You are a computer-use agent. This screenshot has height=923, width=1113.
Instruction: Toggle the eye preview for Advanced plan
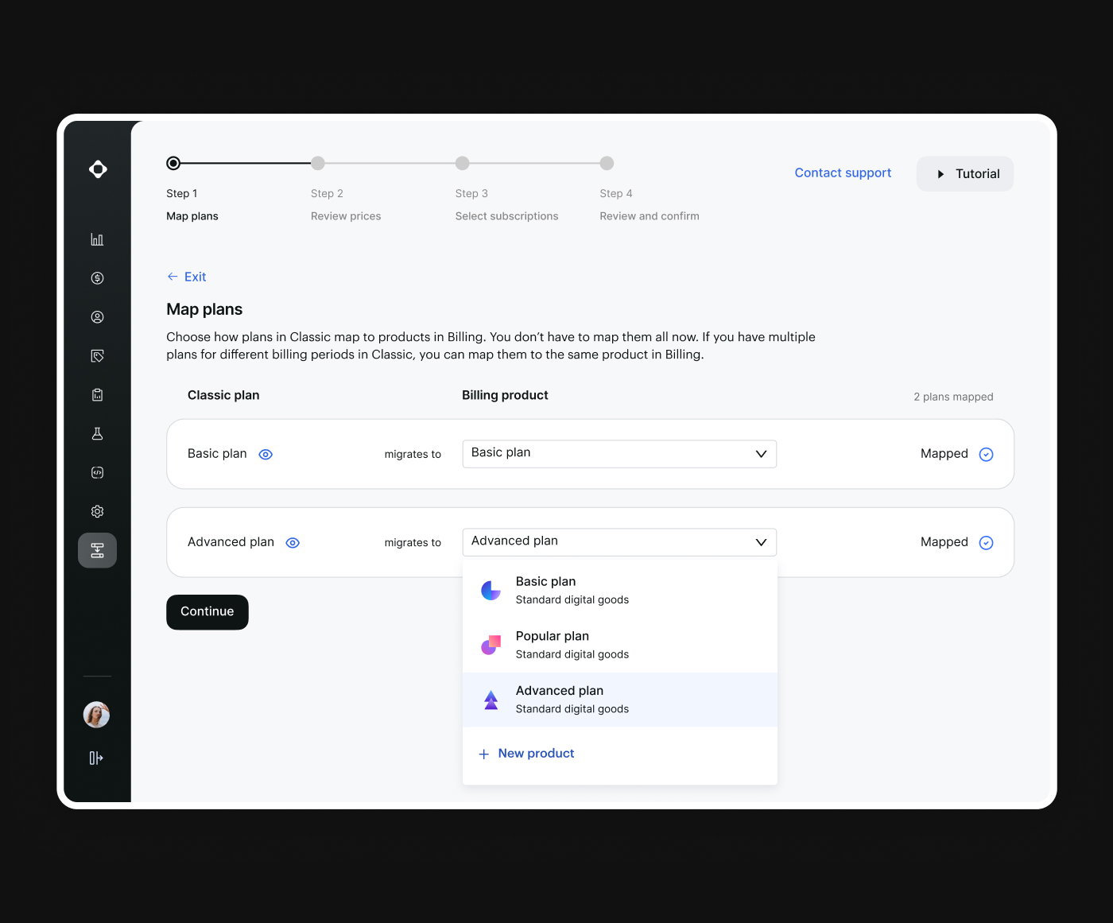tap(293, 543)
